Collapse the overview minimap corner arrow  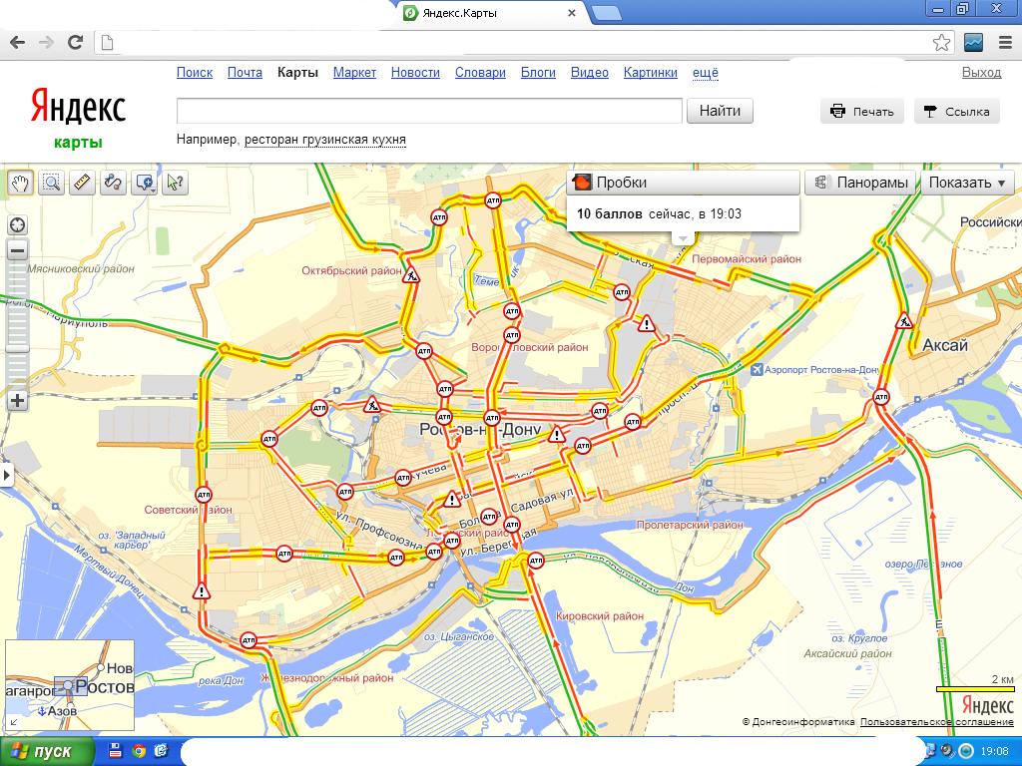(14, 722)
